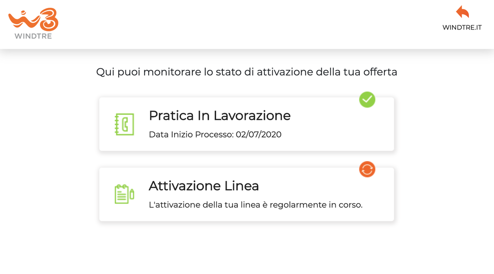494x274 pixels.
Task: Click the line activation in progress message
Action: pos(256,205)
